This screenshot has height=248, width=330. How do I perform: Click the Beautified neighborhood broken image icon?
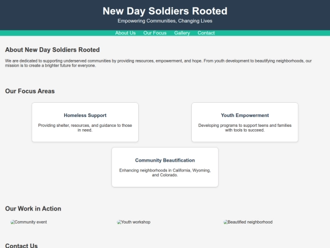tap(226, 222)
